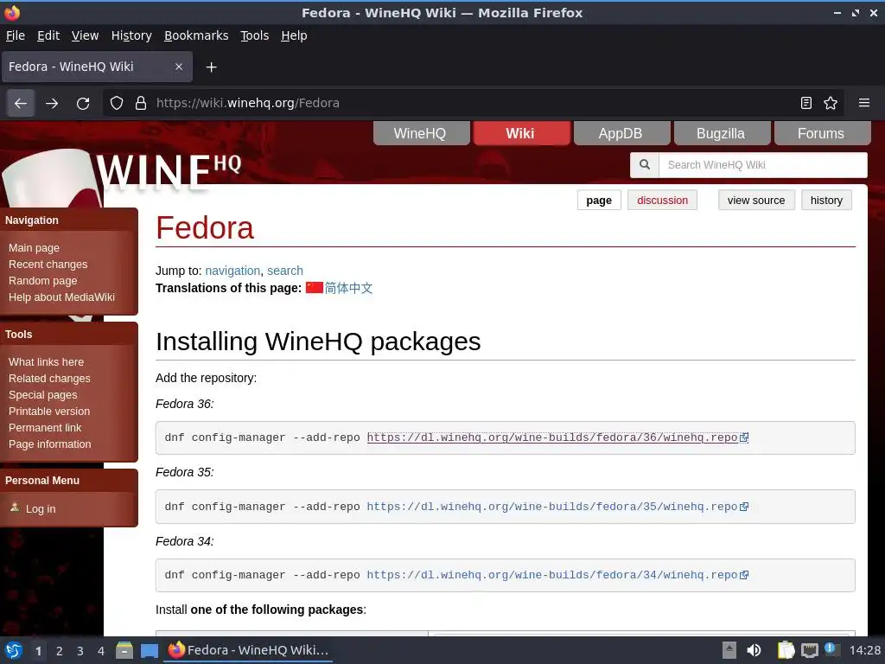Click the Firefox logo in title bar
The height and width of the screenshot is (664, 885).
[x=12, y=12]
